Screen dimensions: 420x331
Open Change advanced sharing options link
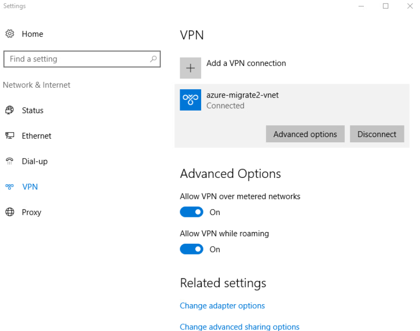[240, 327]
